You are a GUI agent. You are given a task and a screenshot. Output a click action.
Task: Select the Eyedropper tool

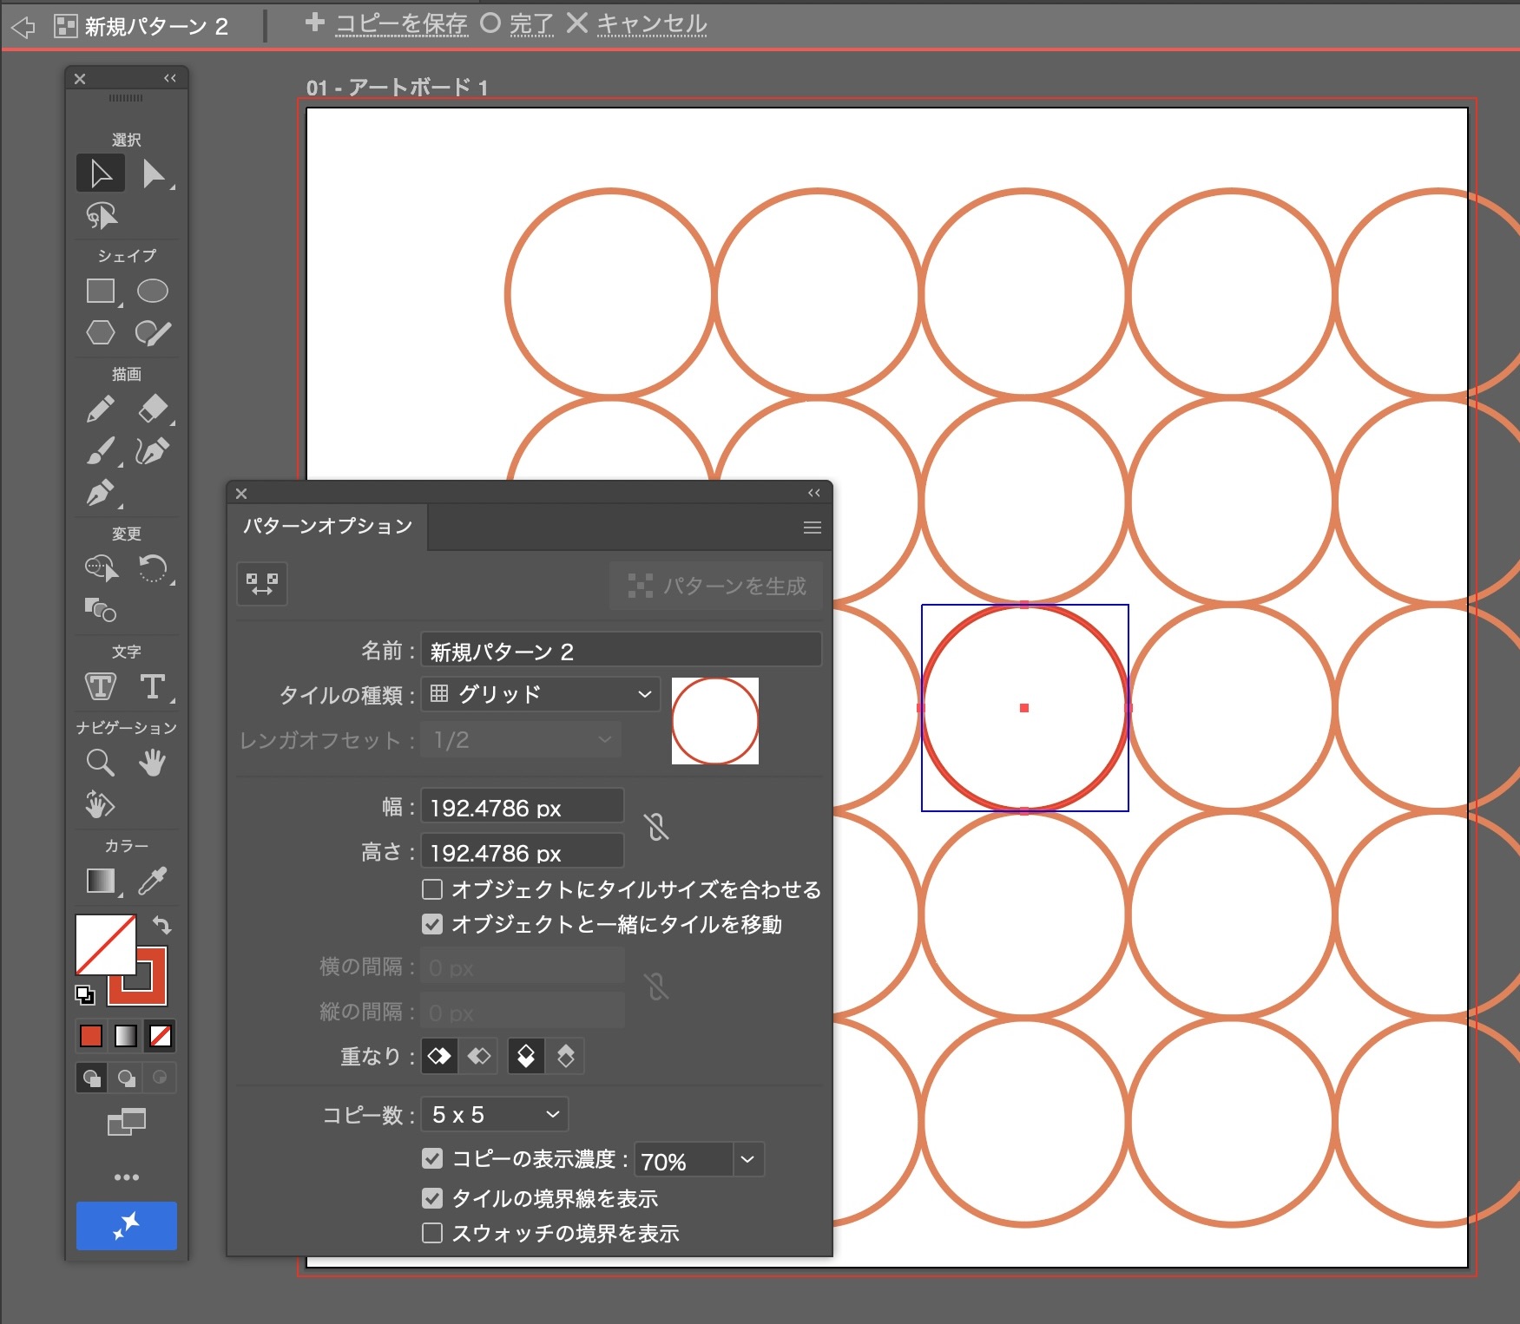(153, 881)
